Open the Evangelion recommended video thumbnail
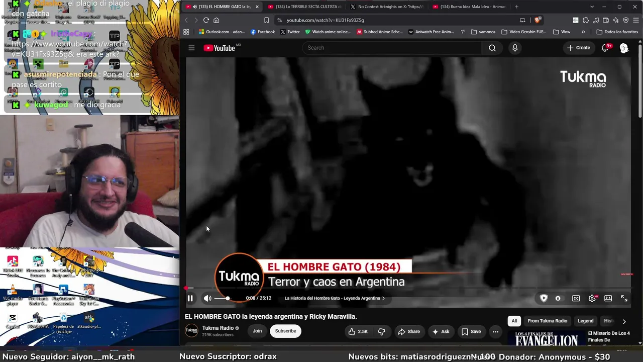Screen dimensions: 643x362 coord(546,339)
